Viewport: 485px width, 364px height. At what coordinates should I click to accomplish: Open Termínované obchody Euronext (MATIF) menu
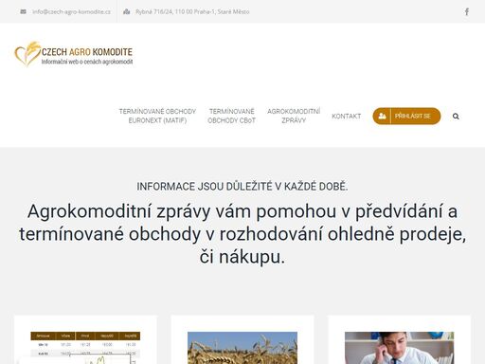(157, 116)
